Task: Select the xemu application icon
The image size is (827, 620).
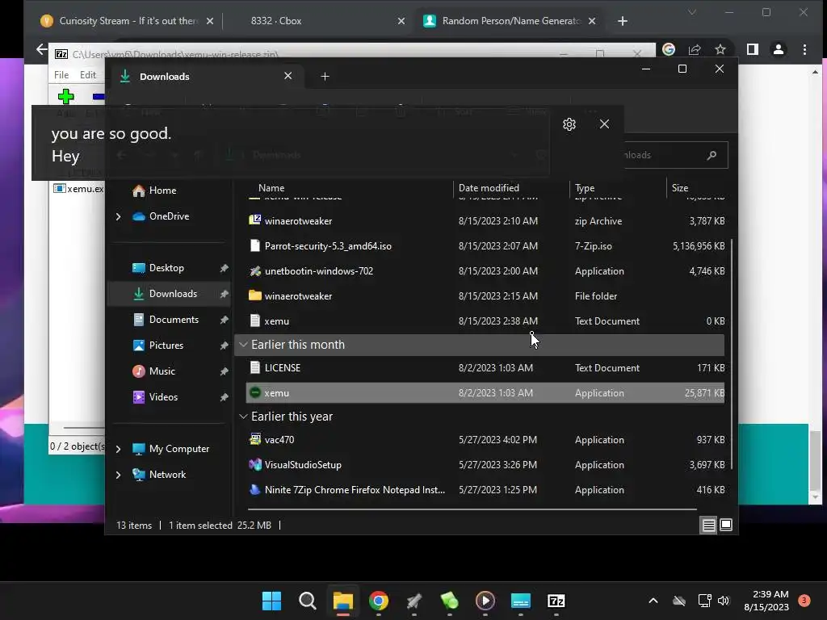Action: tap(255, 393)
